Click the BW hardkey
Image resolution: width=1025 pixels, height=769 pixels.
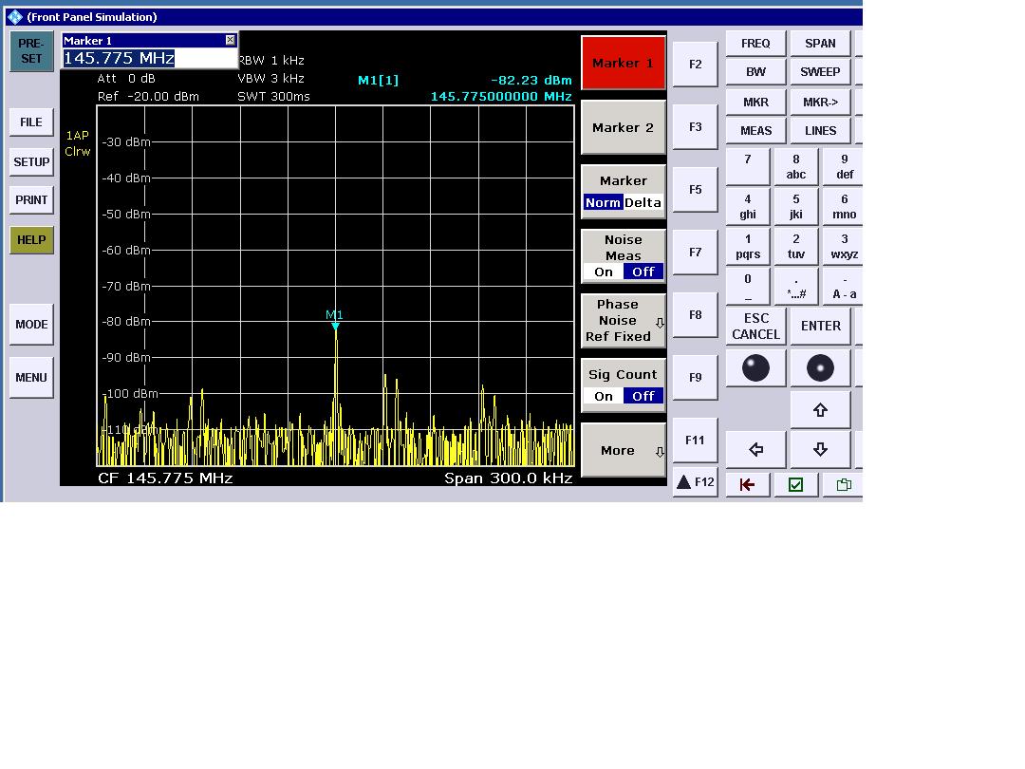[755, 72]
